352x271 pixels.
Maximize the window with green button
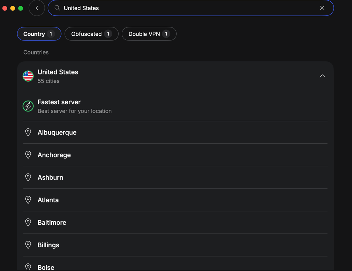click(x=21, y=8)
